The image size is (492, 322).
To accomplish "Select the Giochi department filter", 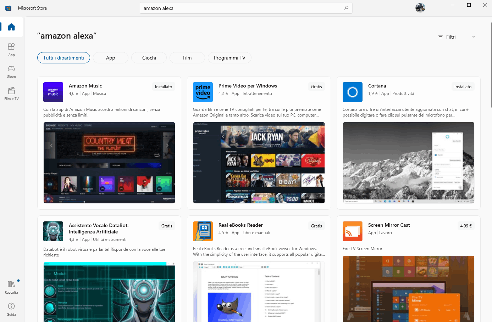I will click(x=149, y=58).
